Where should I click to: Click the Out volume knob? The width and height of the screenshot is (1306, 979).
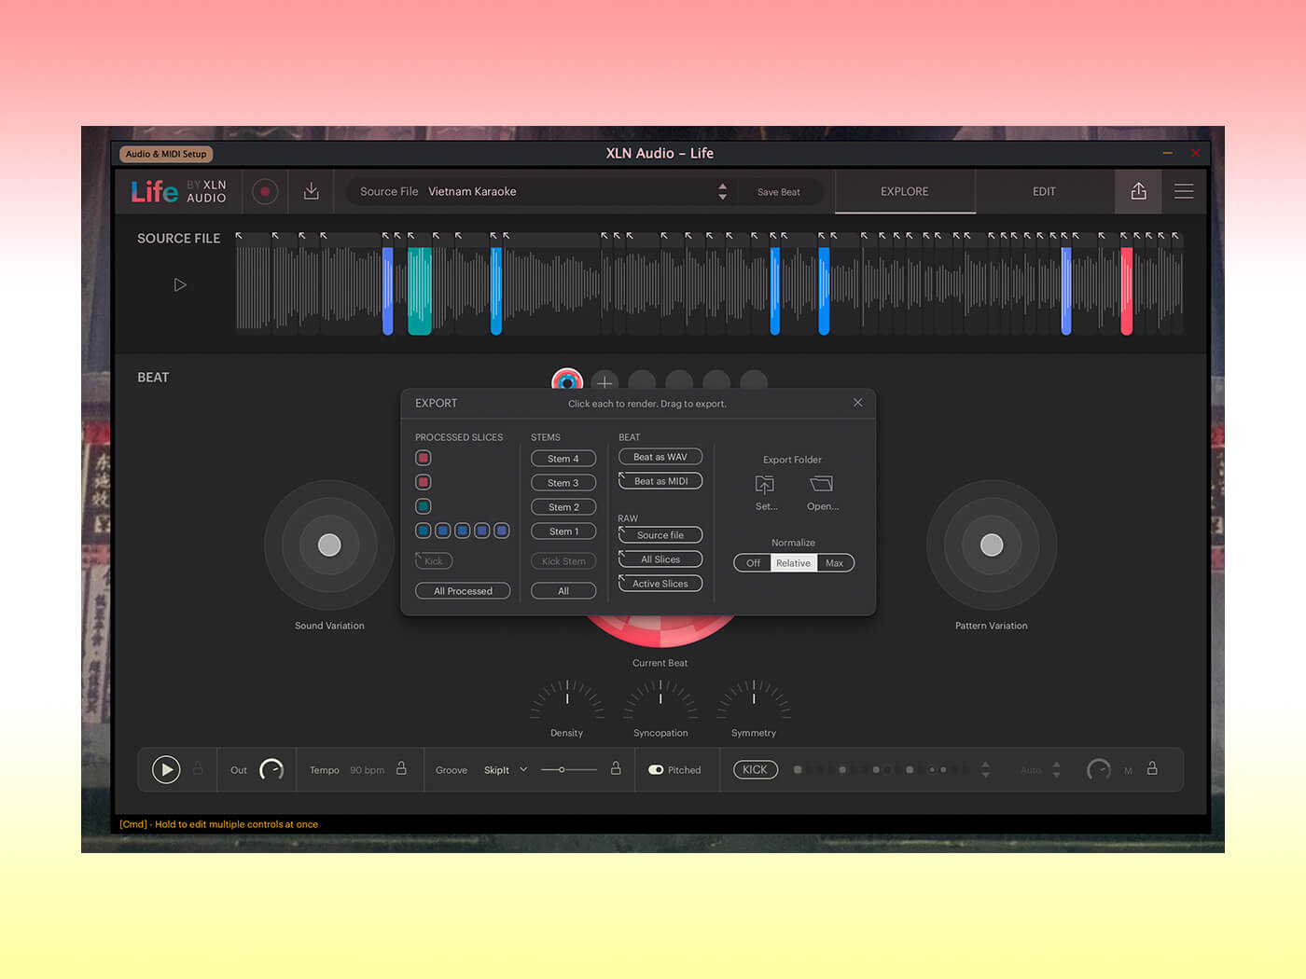point(271,769)
